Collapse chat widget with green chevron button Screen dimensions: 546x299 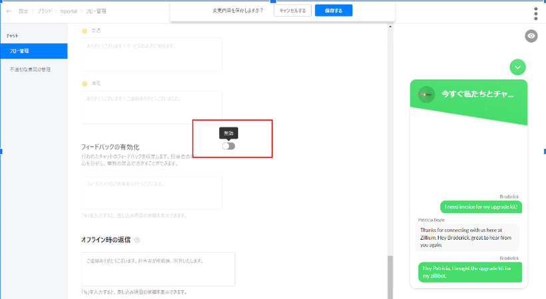(517, 67)
